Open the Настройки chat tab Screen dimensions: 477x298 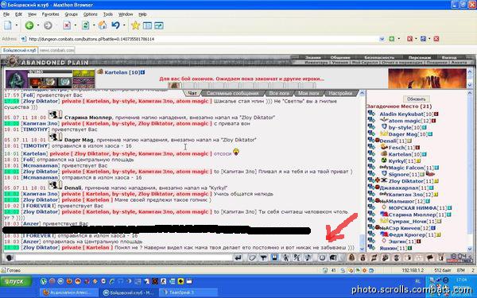click(340, 93)
